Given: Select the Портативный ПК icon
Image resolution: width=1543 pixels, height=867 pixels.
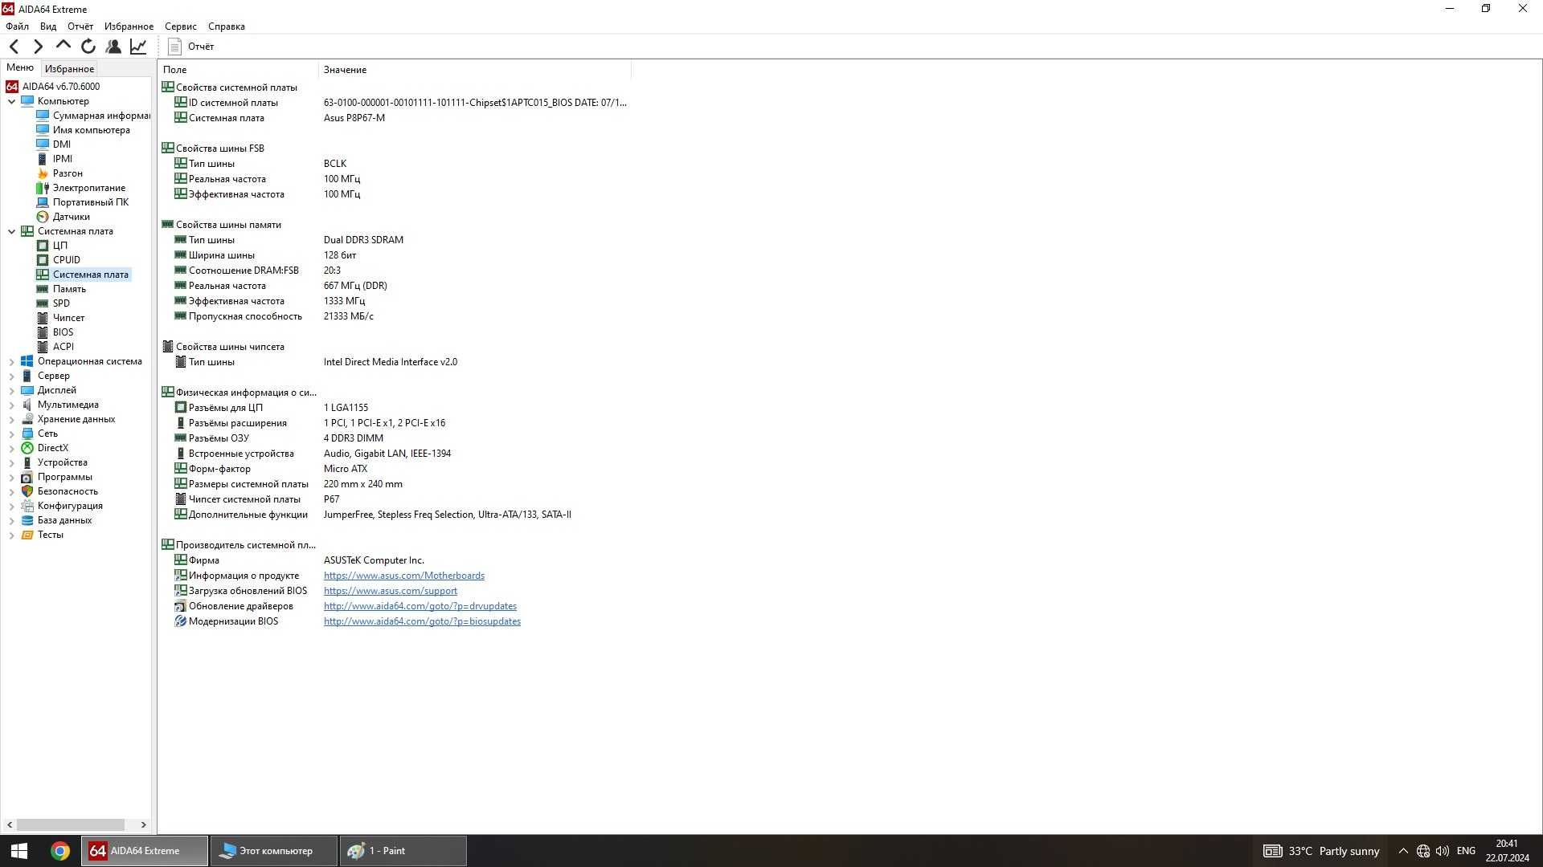Looking at the screenshot, I should pos(43,202).
